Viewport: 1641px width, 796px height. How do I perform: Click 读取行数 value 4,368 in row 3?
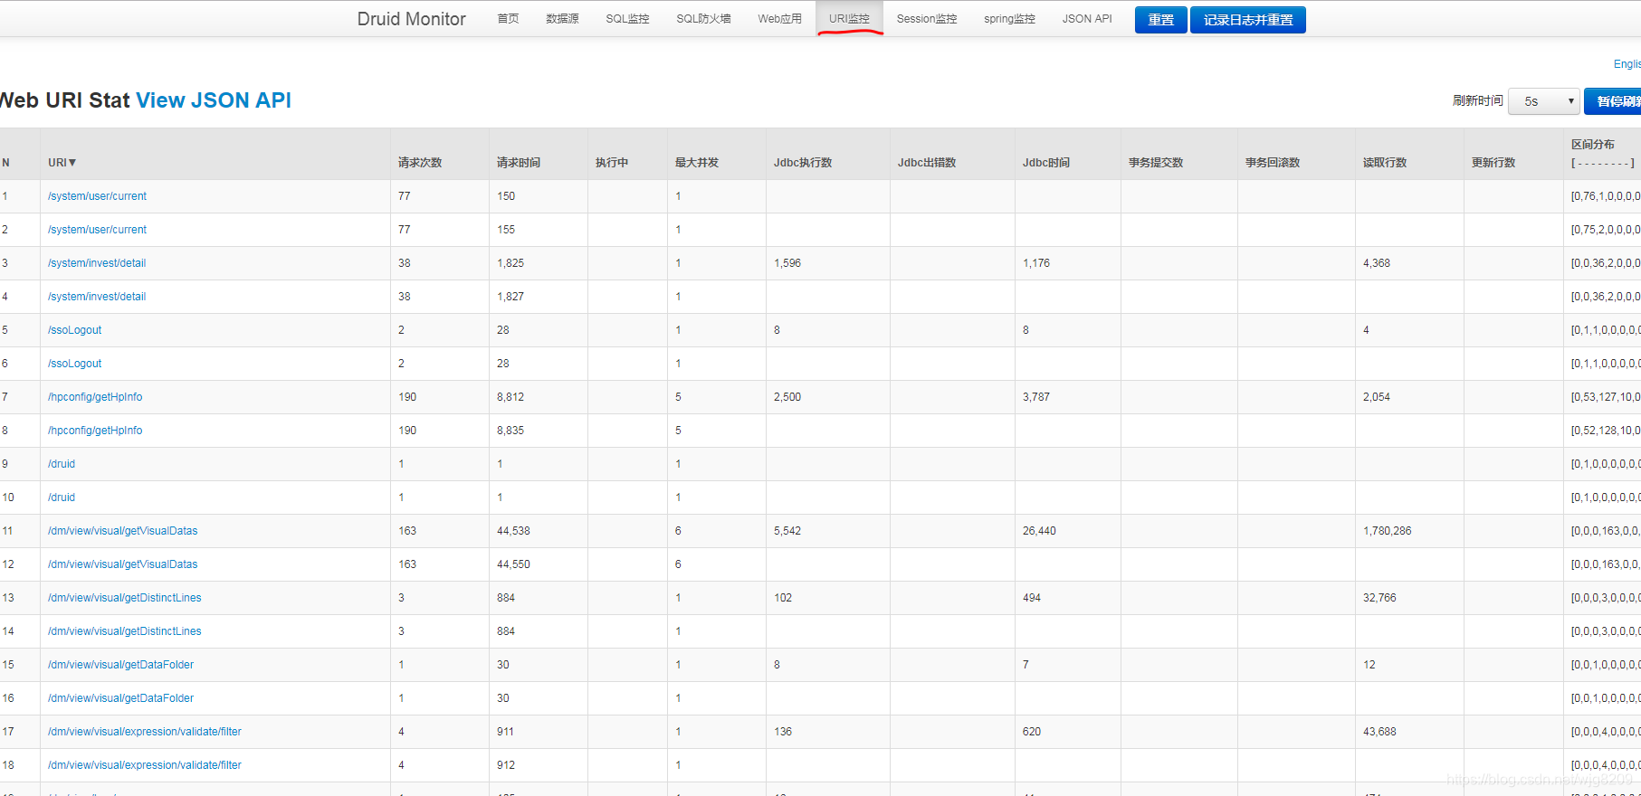pos(1377,263)
